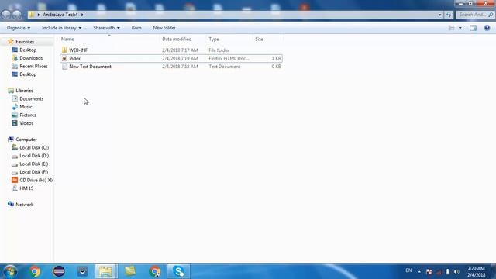Open the Organize menu
Viewport: 496px width, 279px height.
[x=19, y=28]
